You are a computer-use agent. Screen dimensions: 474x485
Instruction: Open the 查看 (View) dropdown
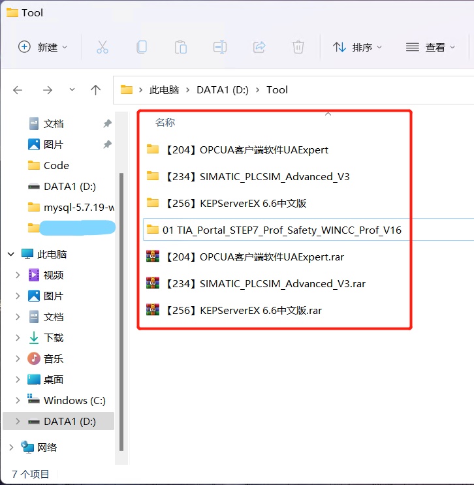431,47
